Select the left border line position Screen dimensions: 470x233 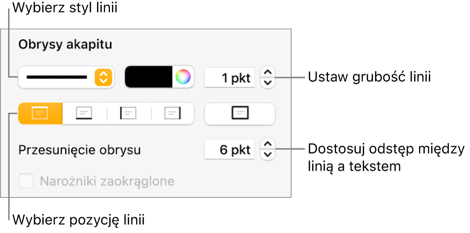pos(129,114)
